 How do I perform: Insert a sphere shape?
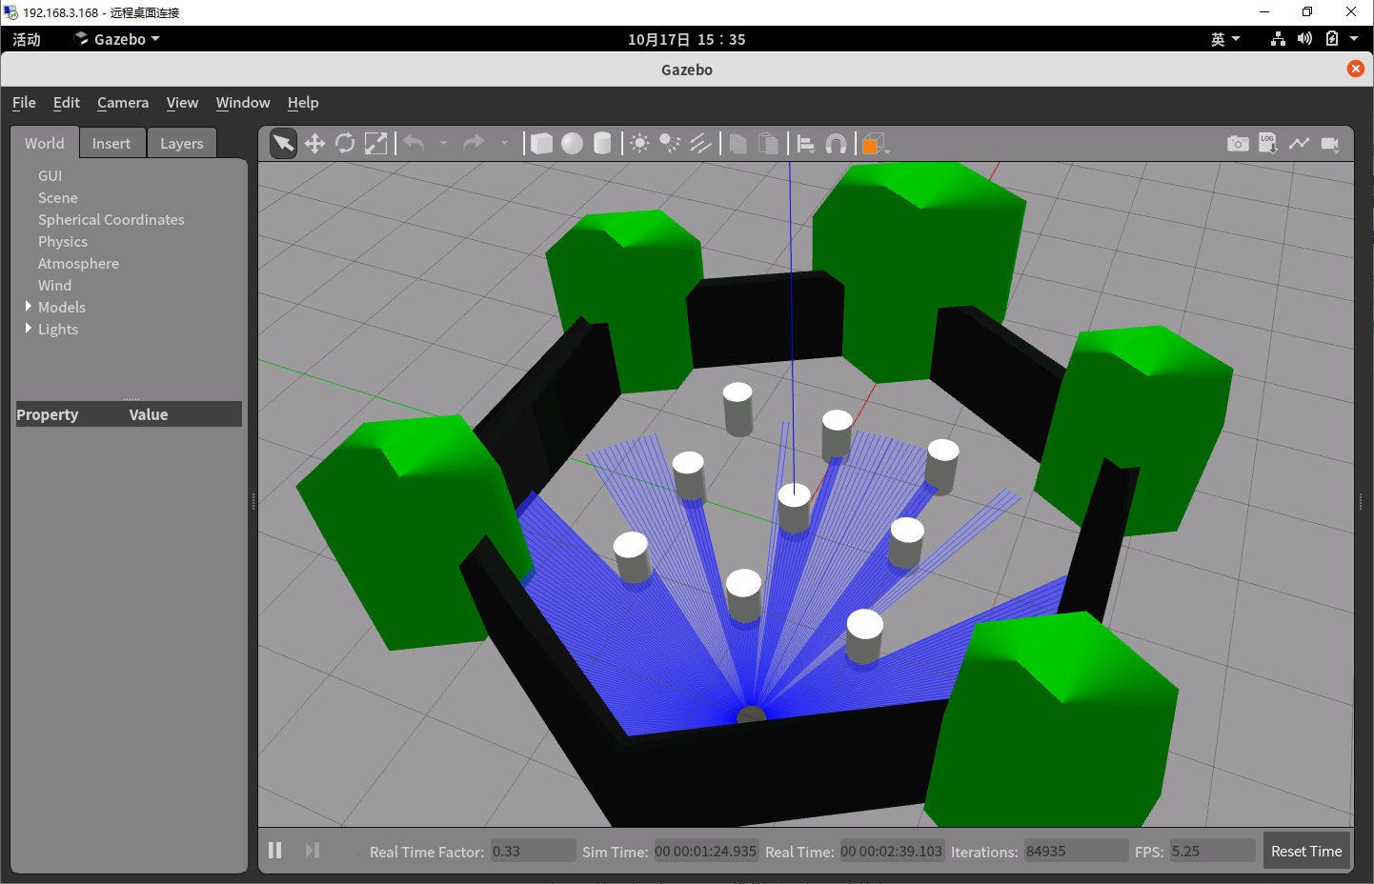pos(572,144)
